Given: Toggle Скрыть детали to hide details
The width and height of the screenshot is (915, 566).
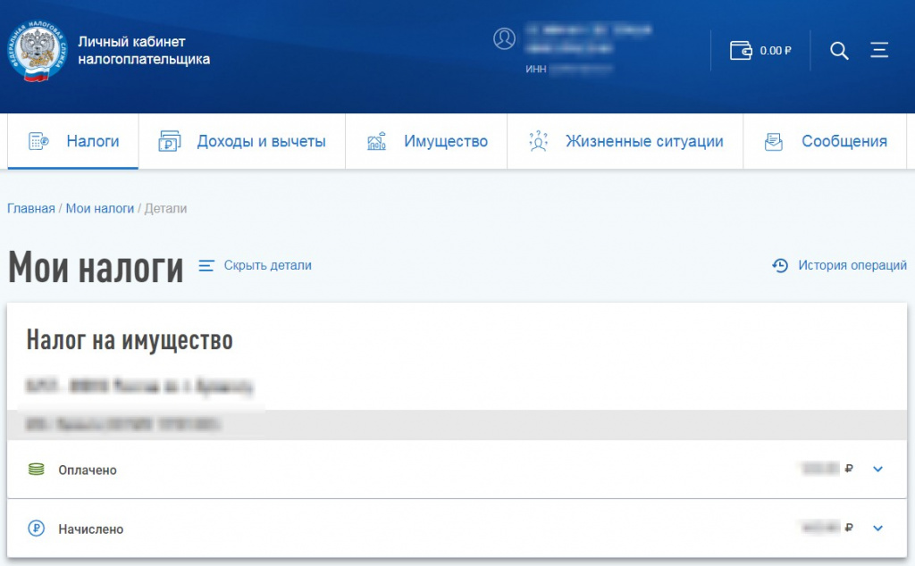Looking at the screenshot, I should click(x=256, y=265).
